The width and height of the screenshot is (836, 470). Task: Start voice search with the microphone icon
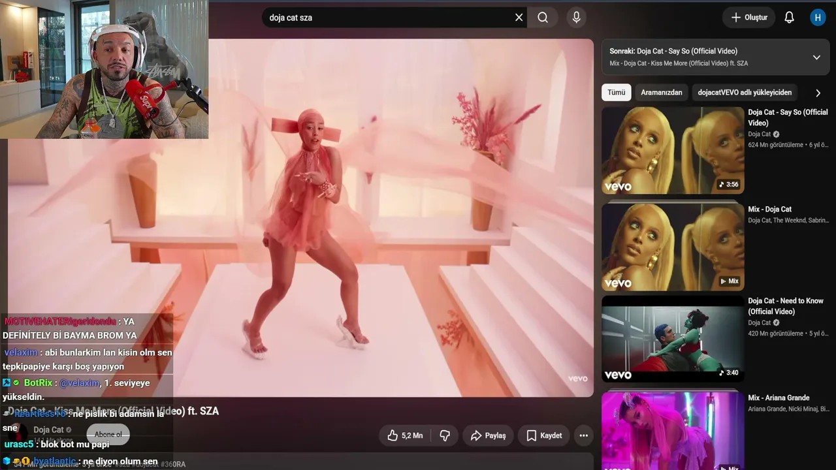coord(576,18)
